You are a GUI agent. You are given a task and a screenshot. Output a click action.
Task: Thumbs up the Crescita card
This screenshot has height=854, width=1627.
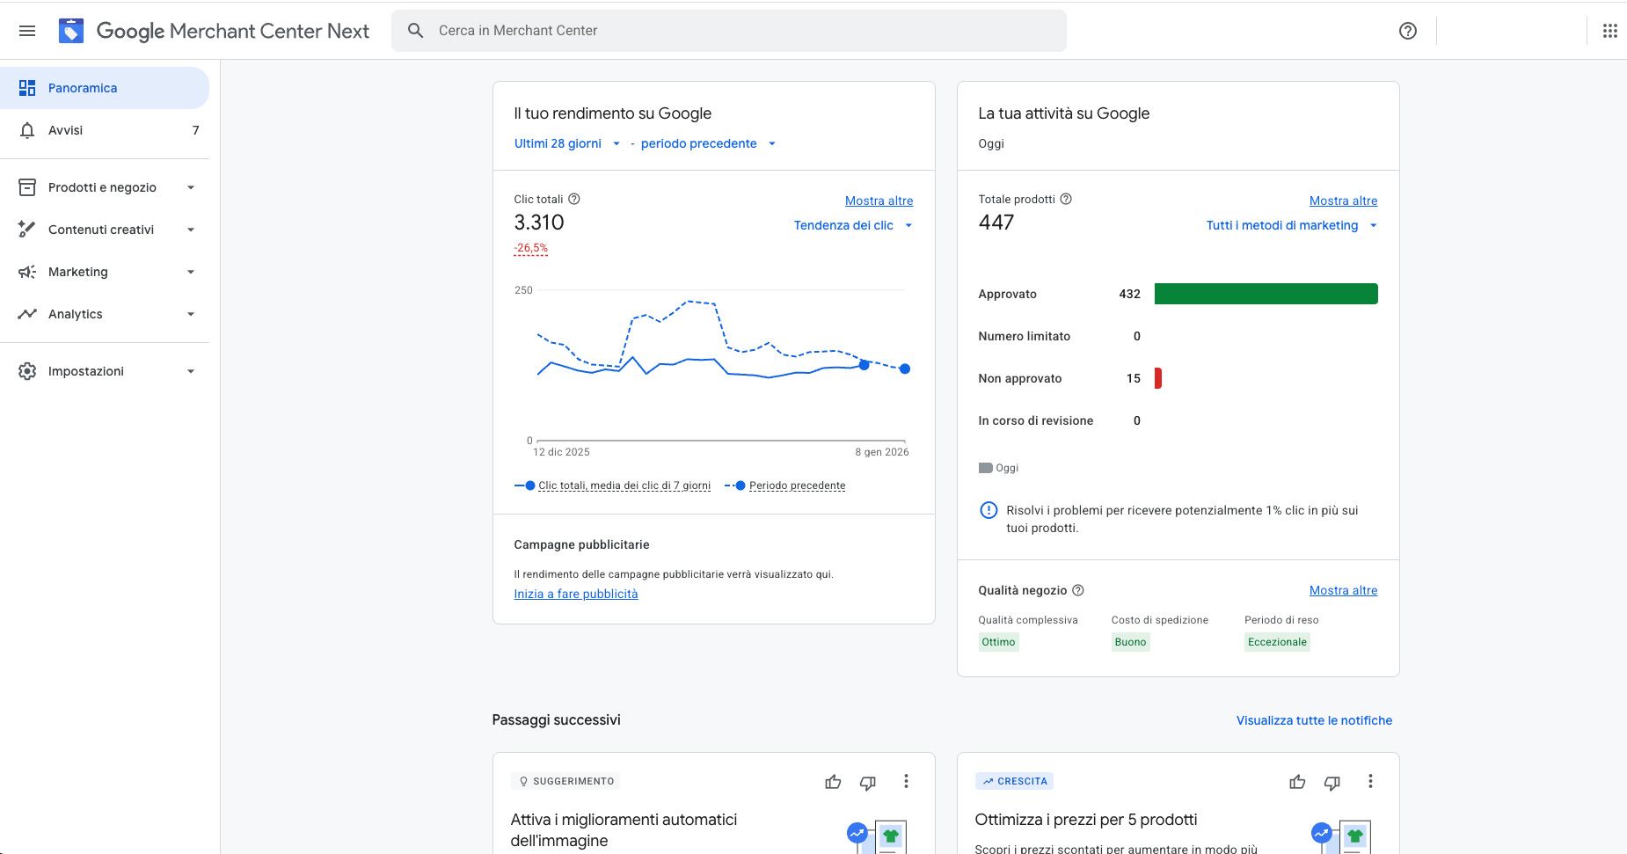(1297, 782)
